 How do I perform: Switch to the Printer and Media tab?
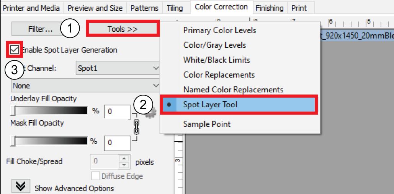31,8
